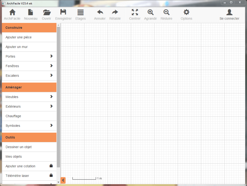Zoom in with Agrandir magnifier icon
Image resolution: width=247 pixels, height=186 pixels.
(150, 12)
